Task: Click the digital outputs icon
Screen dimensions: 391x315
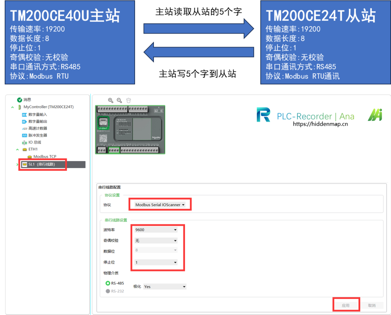Action: click(24, 122)
